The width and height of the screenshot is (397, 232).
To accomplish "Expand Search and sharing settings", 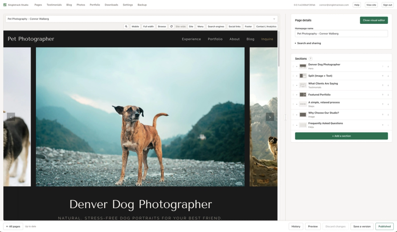I will click(308, 43).
